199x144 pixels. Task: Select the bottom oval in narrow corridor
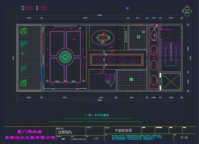[x=154, y=80]
